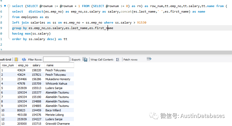
Task: Click the row_num column header
Action: (x=8, y=65)
